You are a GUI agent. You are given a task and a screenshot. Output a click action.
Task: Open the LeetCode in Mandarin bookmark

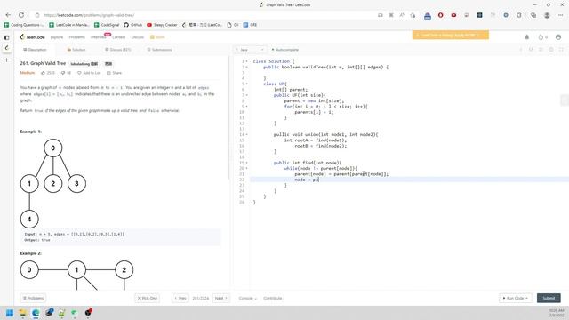pyautogui.click(x=69, y=25)
